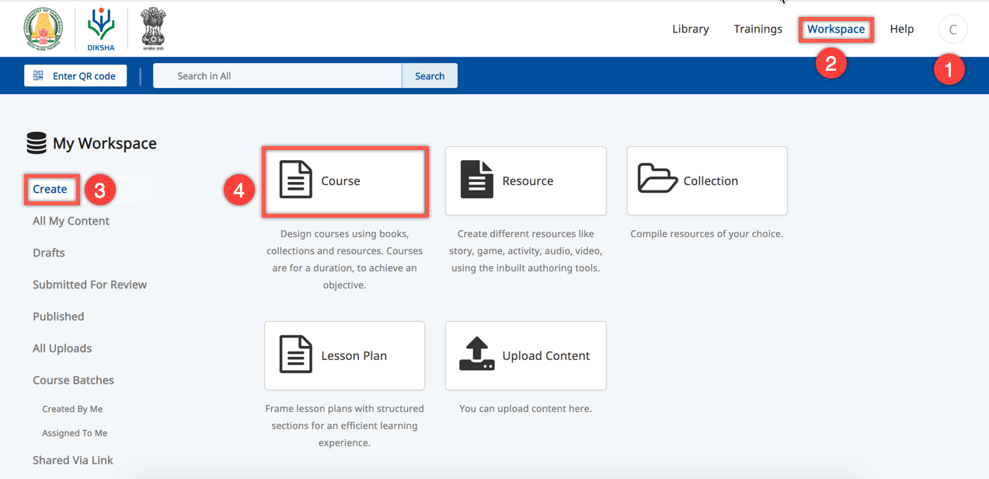The image size is (989, 479).
Task: Show course batches Created By Me
Action: (72, 409)
